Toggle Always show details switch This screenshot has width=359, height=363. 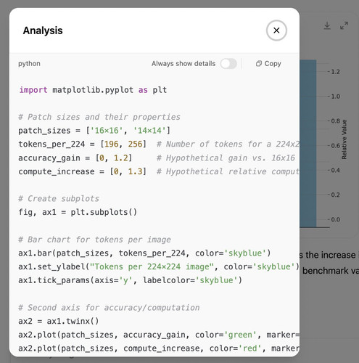point(228,64)
